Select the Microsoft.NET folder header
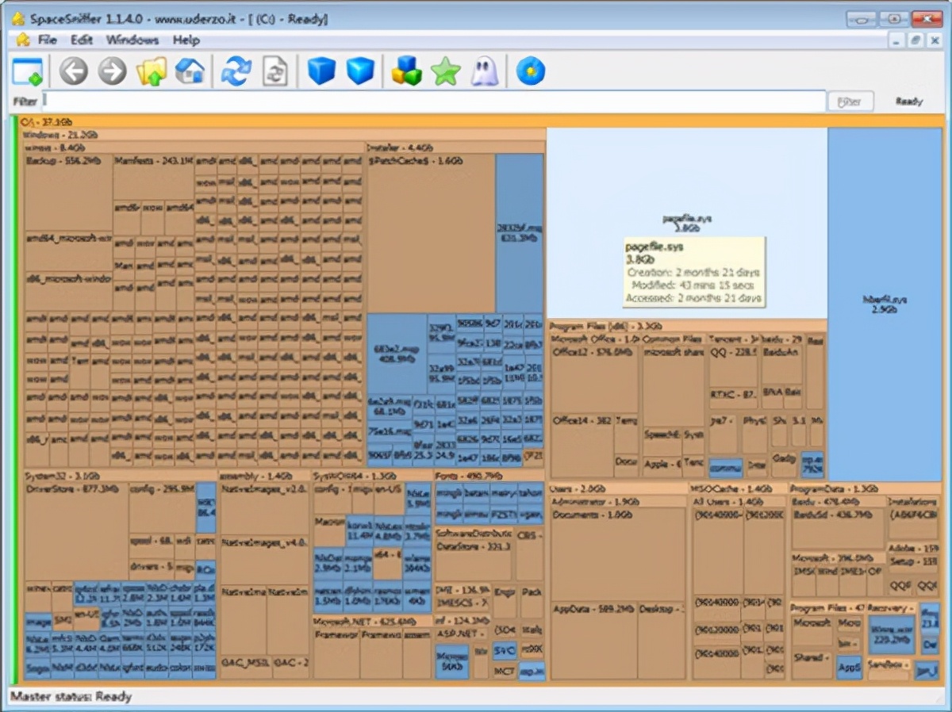The width and height of the screenshot is (952, 712). click(371, 622)
